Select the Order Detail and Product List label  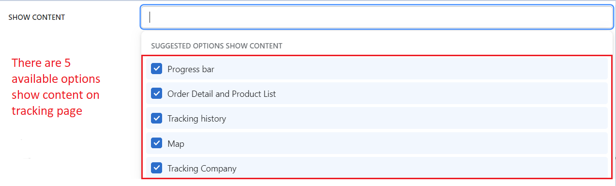coord(222,94)
